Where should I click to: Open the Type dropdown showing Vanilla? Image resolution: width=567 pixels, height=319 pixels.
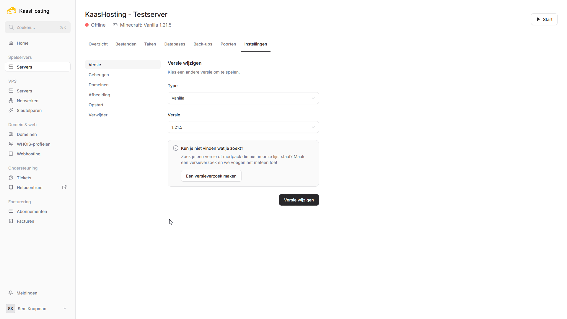243,98
